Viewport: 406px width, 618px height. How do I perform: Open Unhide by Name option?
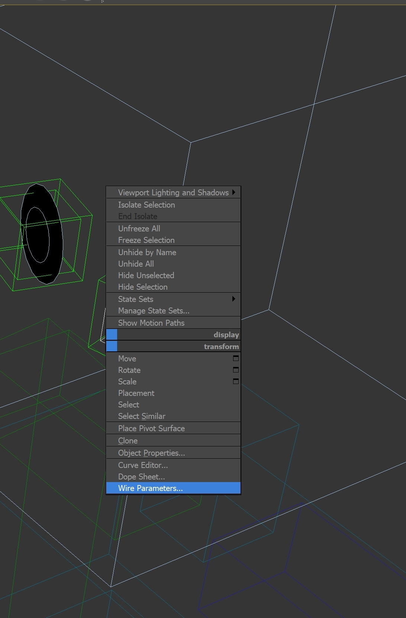(173, 252)
